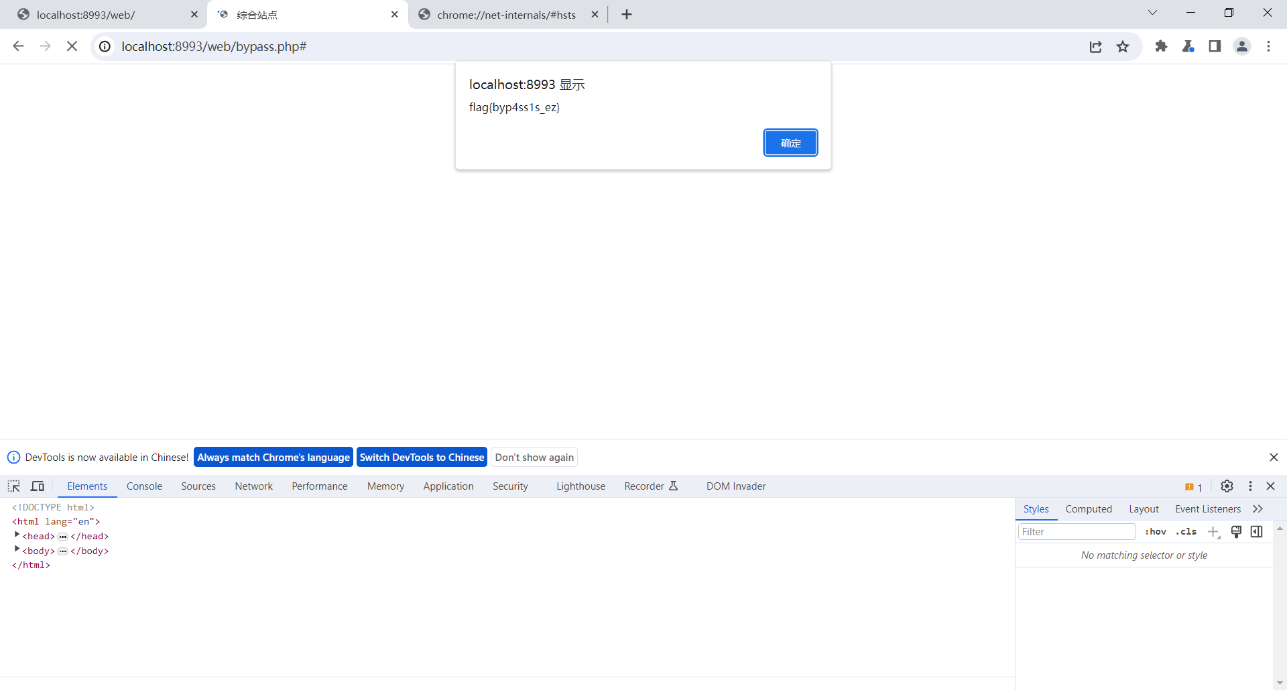1287x690 pixels.
Task: Open the Network tab
Action: pyautogui.click(x=253, y=486)
